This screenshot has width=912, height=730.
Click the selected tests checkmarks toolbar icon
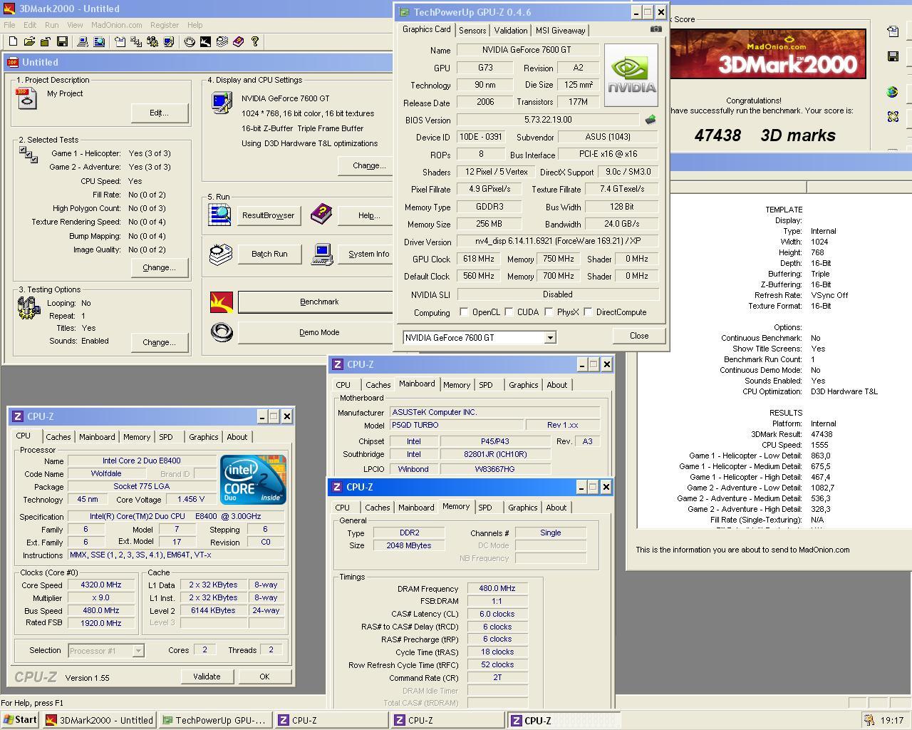pyautogui.click(x=136, y=42)
